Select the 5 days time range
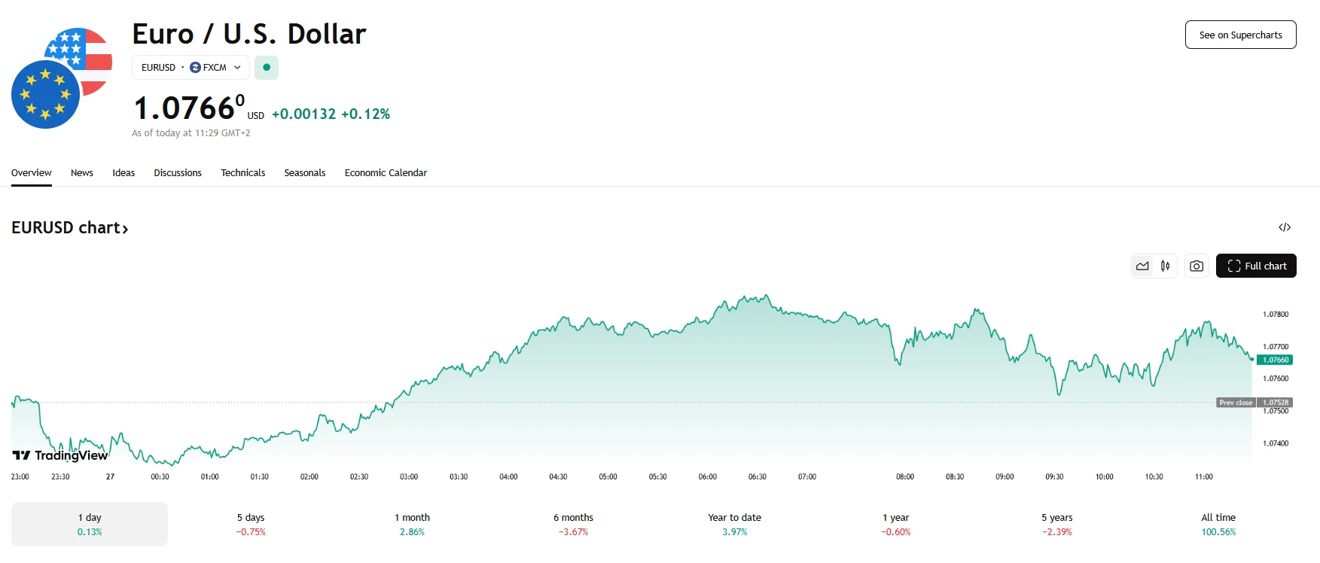Image resolution: width=1320 pixels, height=563 pixels. coord(251,524)
